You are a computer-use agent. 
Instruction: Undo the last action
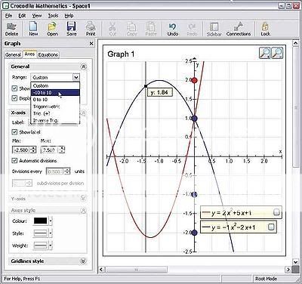[x=173, y=29]
